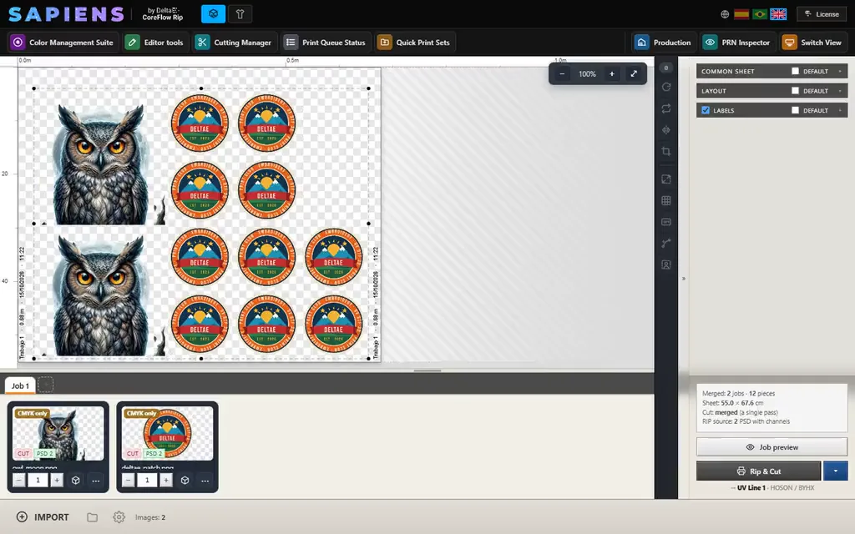Zoom out canvas with minus button

point(562,73)
